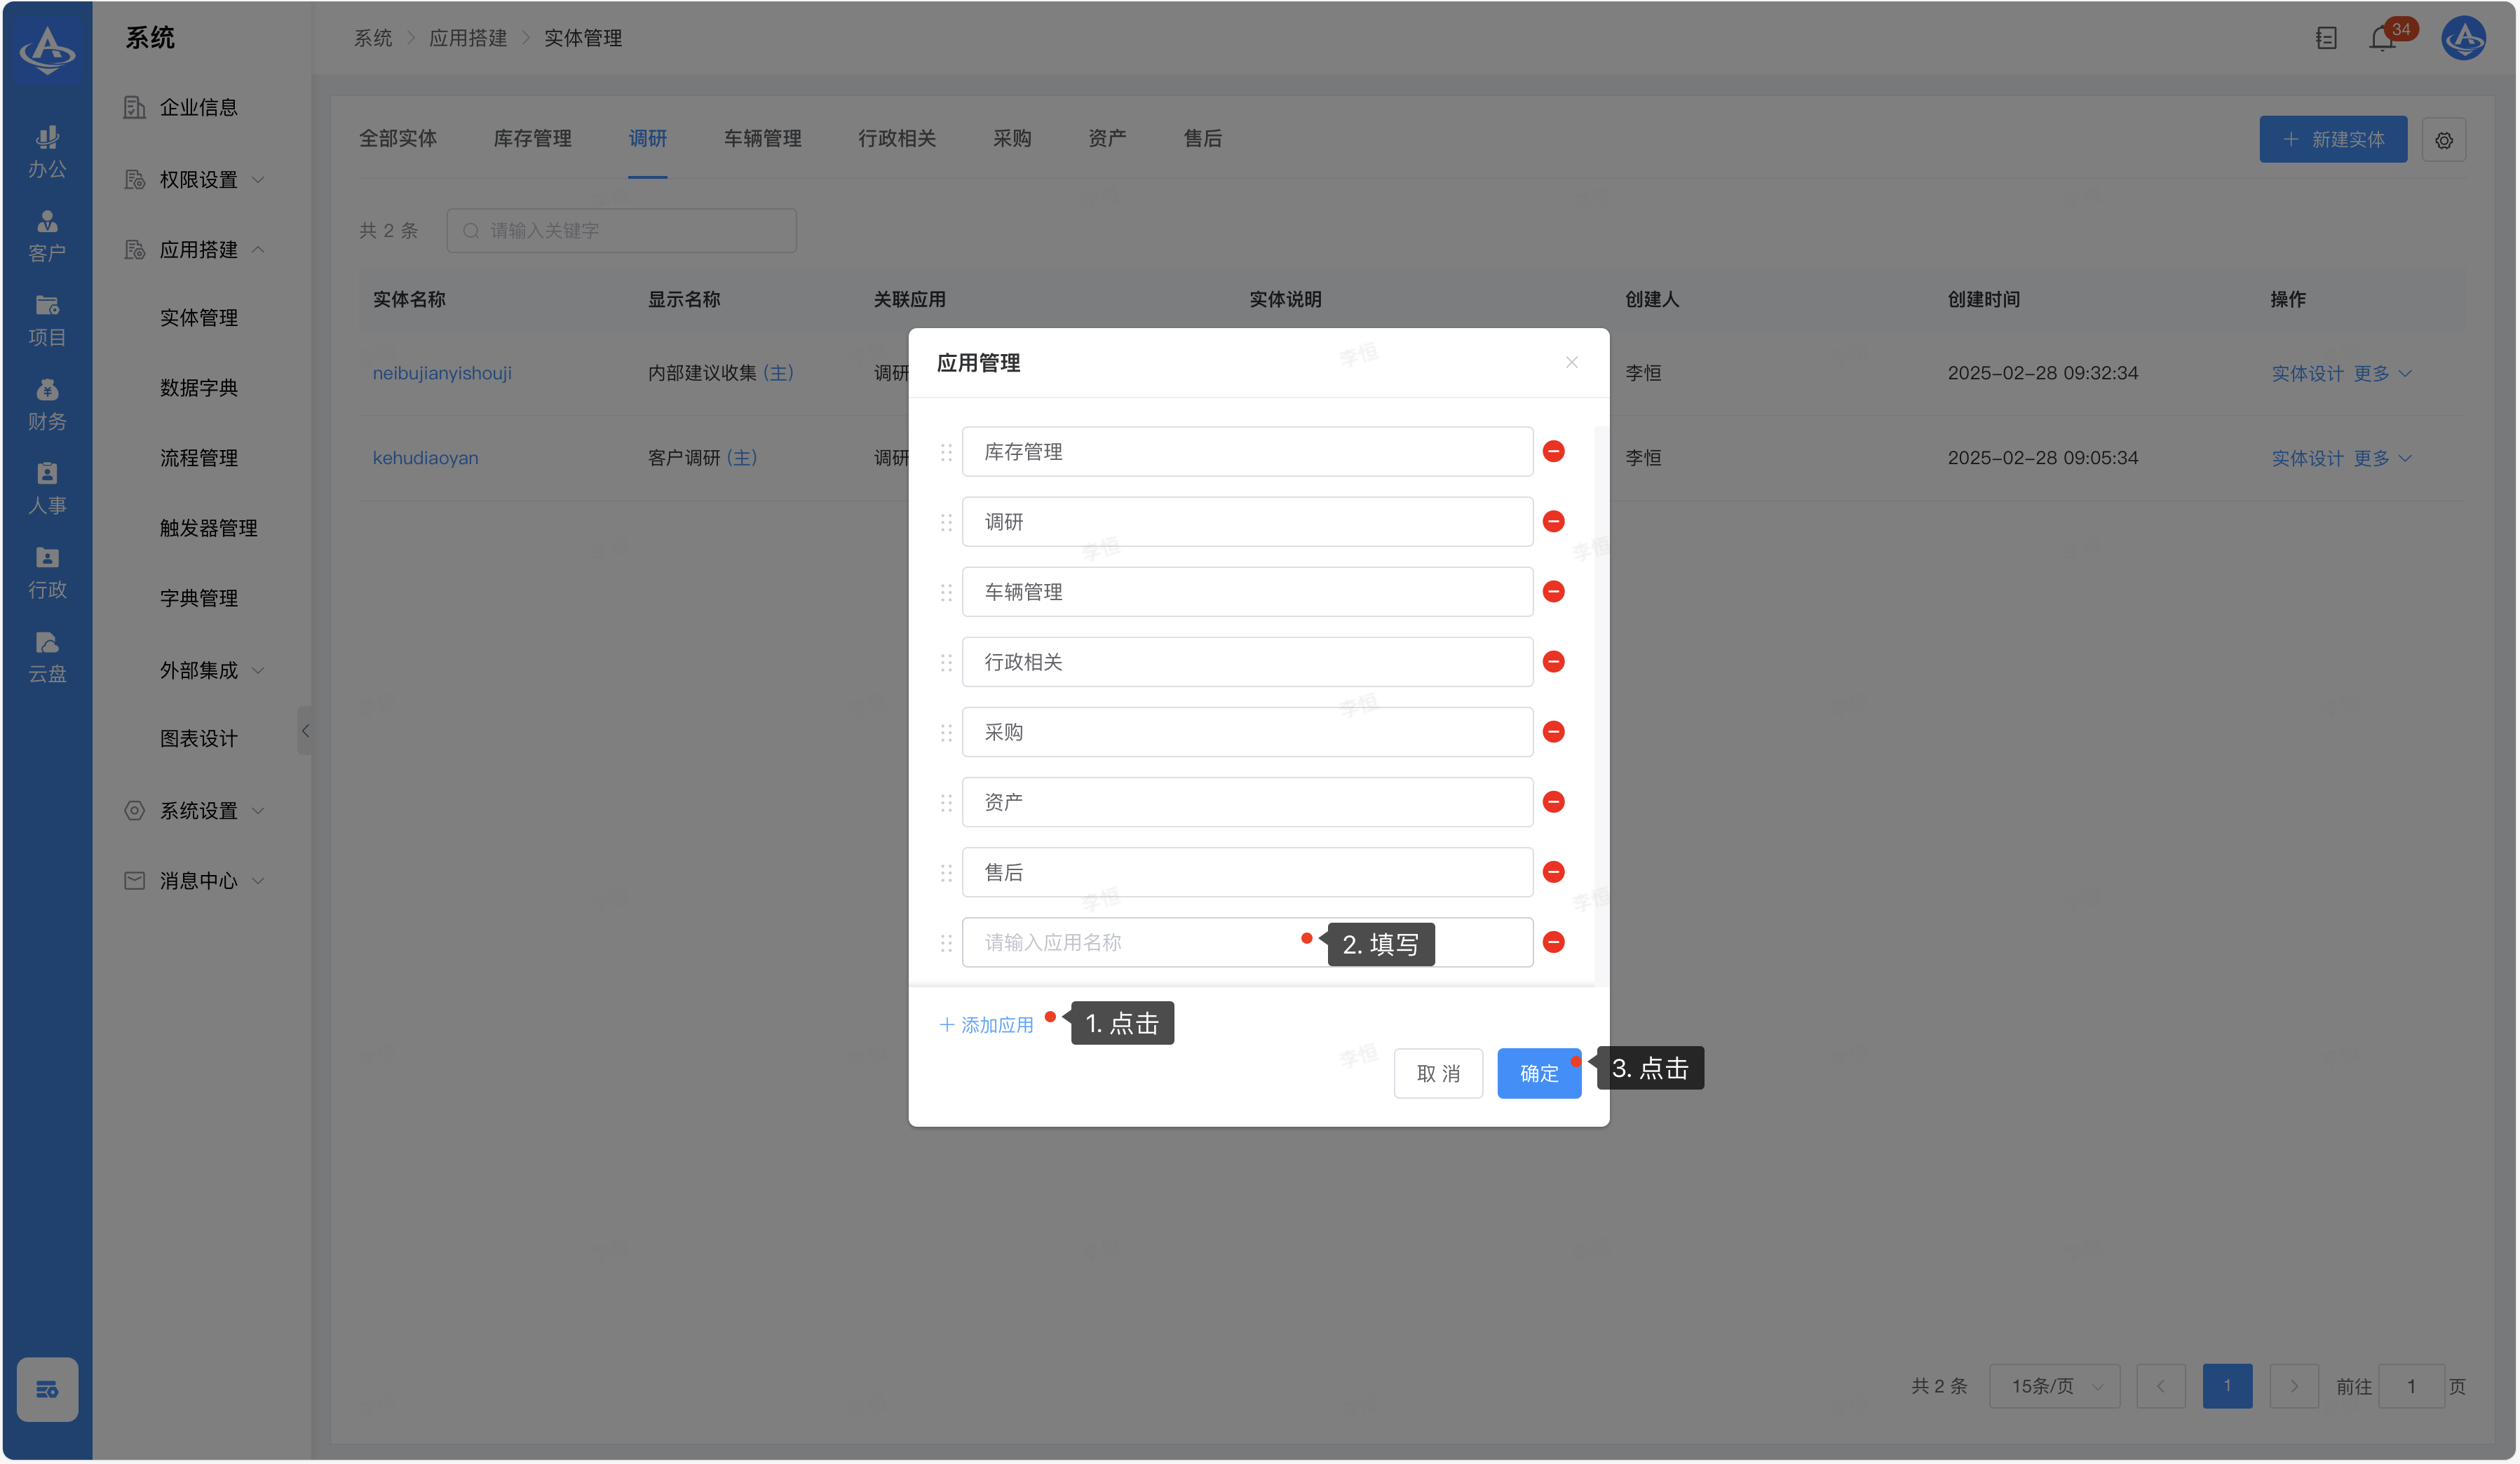Open the notification bell icon

2382,39
